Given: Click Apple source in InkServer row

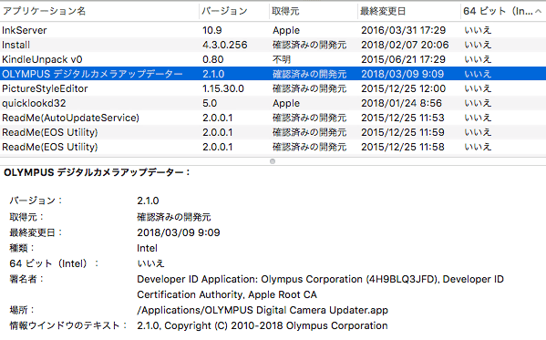Looking at the screenshot, I should pyautogui.click(x=286, y=30).
